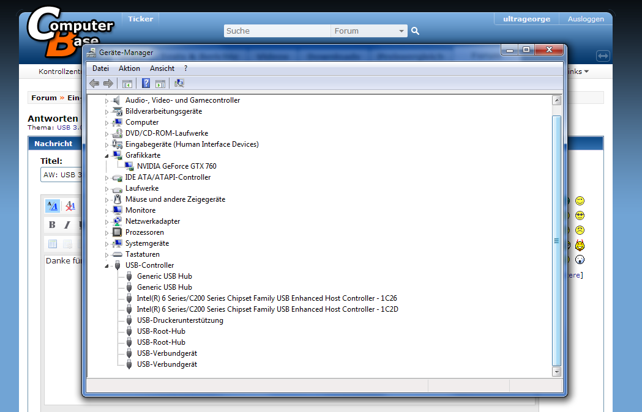Click the search magnifier icon on ComputerBase

point(415,31)
